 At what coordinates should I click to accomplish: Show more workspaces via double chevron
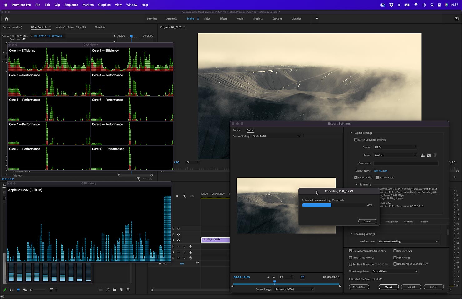click(317, 18)
